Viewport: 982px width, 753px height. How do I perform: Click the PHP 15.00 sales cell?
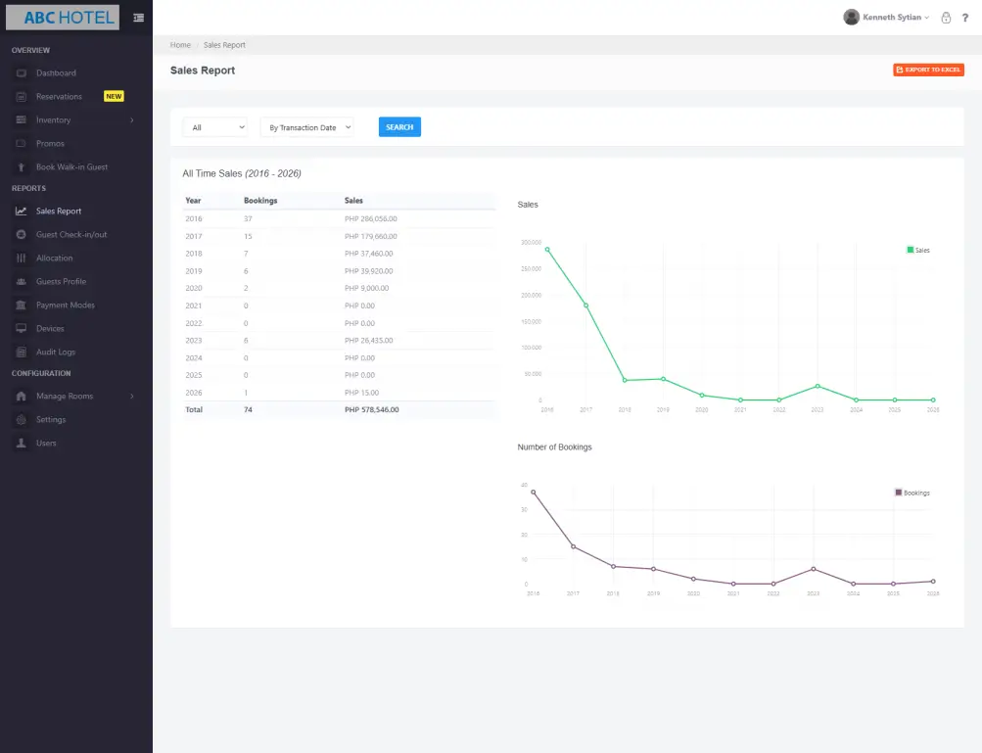pos(361,393)
